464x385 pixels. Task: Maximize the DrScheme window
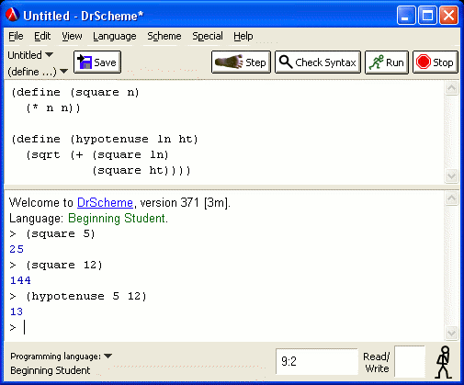pyautogui.click(x=427, y=15)
